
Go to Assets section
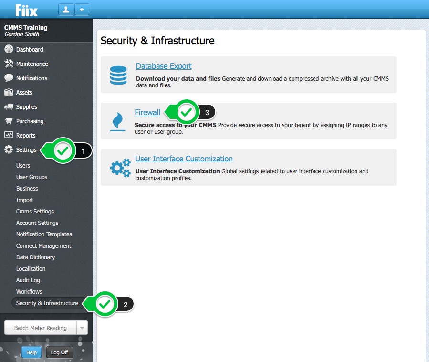24,93
